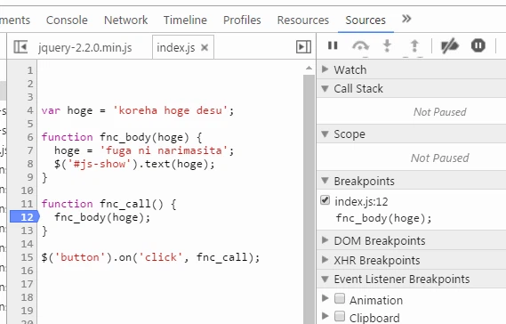Switch to the Network tab
The width and height of the screenshot is (506, 324).
click(x=126, y=20)
